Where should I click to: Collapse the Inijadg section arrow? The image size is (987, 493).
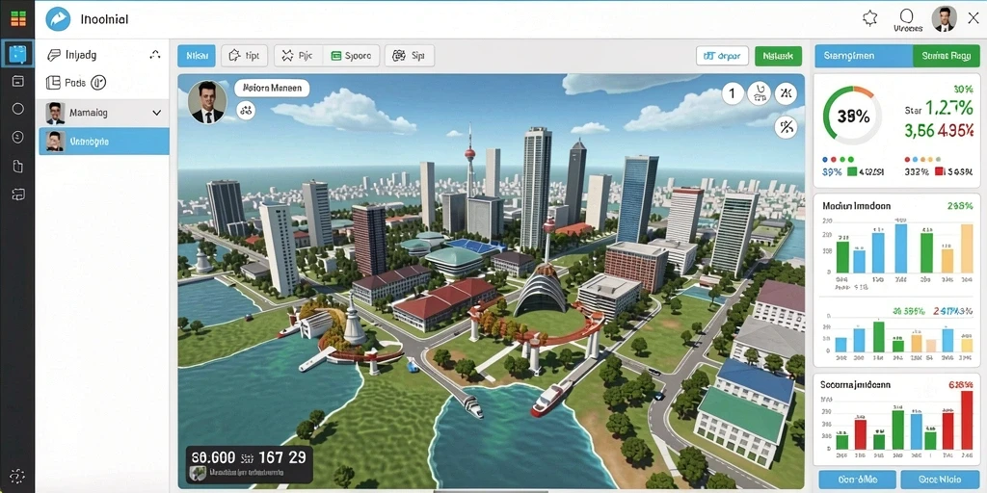pos(155,55)
